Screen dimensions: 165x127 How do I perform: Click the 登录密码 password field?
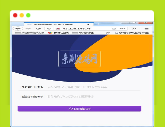[x=79, y=97]
